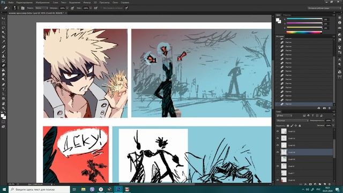Select the History Brush tool
The height and width of the screenshot is (193, 343).
pyautogui.click(x=3, y=61)
